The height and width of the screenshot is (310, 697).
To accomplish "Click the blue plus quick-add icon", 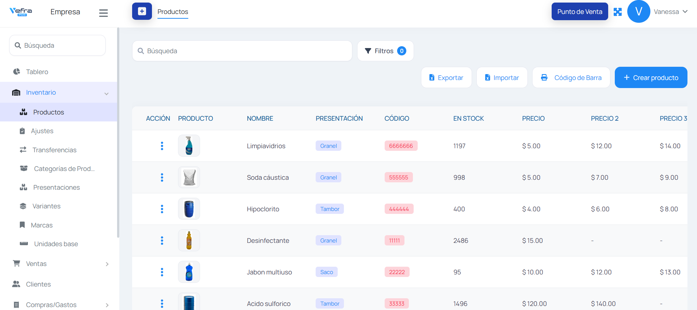I will [142, 11].
